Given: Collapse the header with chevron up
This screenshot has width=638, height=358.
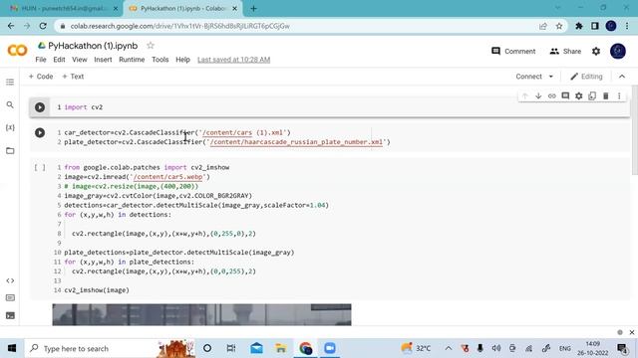Looking at the screenshot, I should click(x=622, y=77).
